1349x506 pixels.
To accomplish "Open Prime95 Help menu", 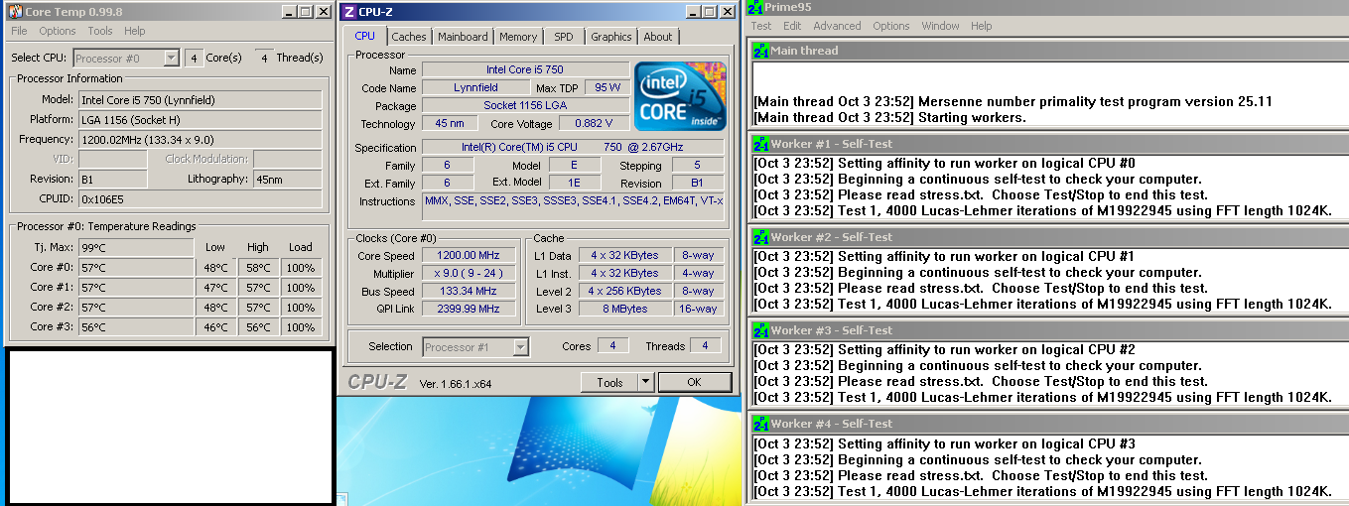I will 981,26.
